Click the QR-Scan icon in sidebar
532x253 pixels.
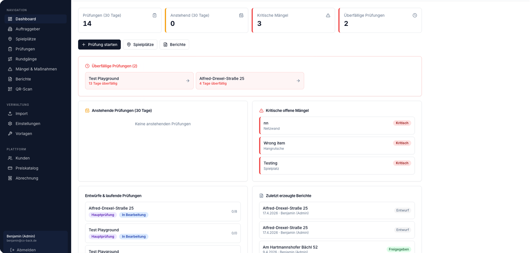tap(10, 89)
